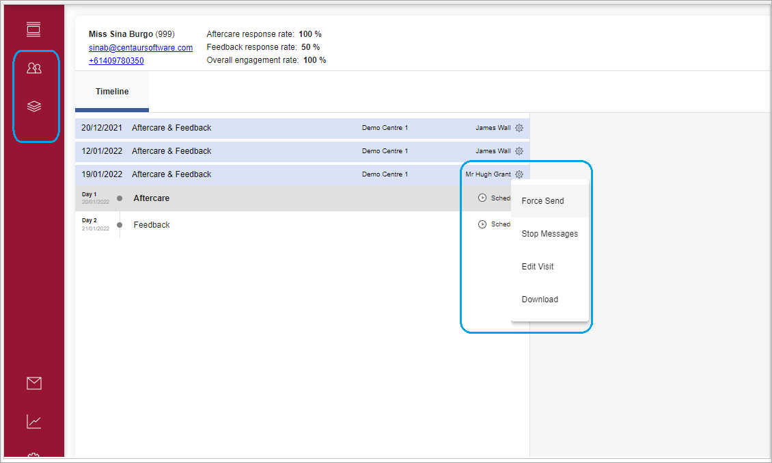Image resolution: width=772 pixels, height=463 pixels.
Task: Open the settings gear at sidebar bottom
Action: point(33,456)
